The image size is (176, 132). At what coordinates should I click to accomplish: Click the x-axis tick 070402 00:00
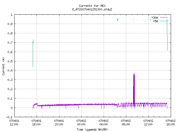coord(81,122)
